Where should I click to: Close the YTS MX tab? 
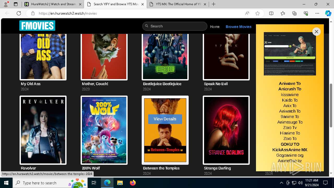[x=205, y=4]
